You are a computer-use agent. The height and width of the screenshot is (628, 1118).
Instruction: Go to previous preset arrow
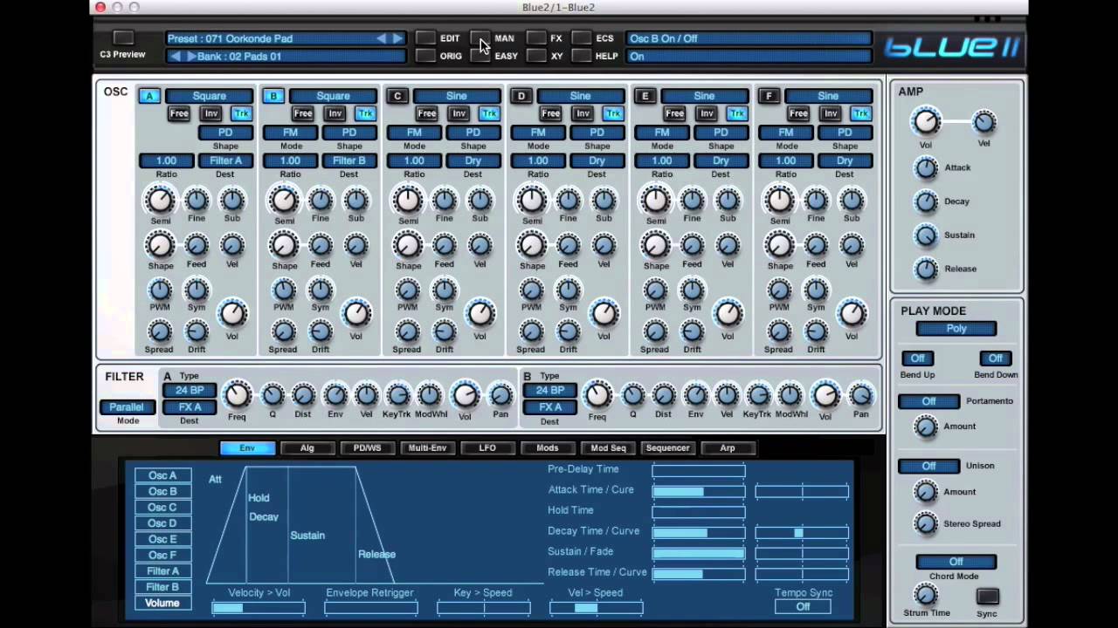point(382,38)
